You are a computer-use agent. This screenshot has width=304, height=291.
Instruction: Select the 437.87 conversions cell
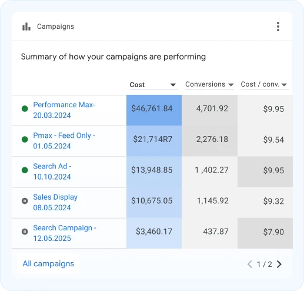point(209,233)
